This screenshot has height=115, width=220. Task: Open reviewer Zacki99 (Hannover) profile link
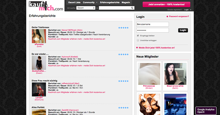pyautogui.click(x=70, y=110)
